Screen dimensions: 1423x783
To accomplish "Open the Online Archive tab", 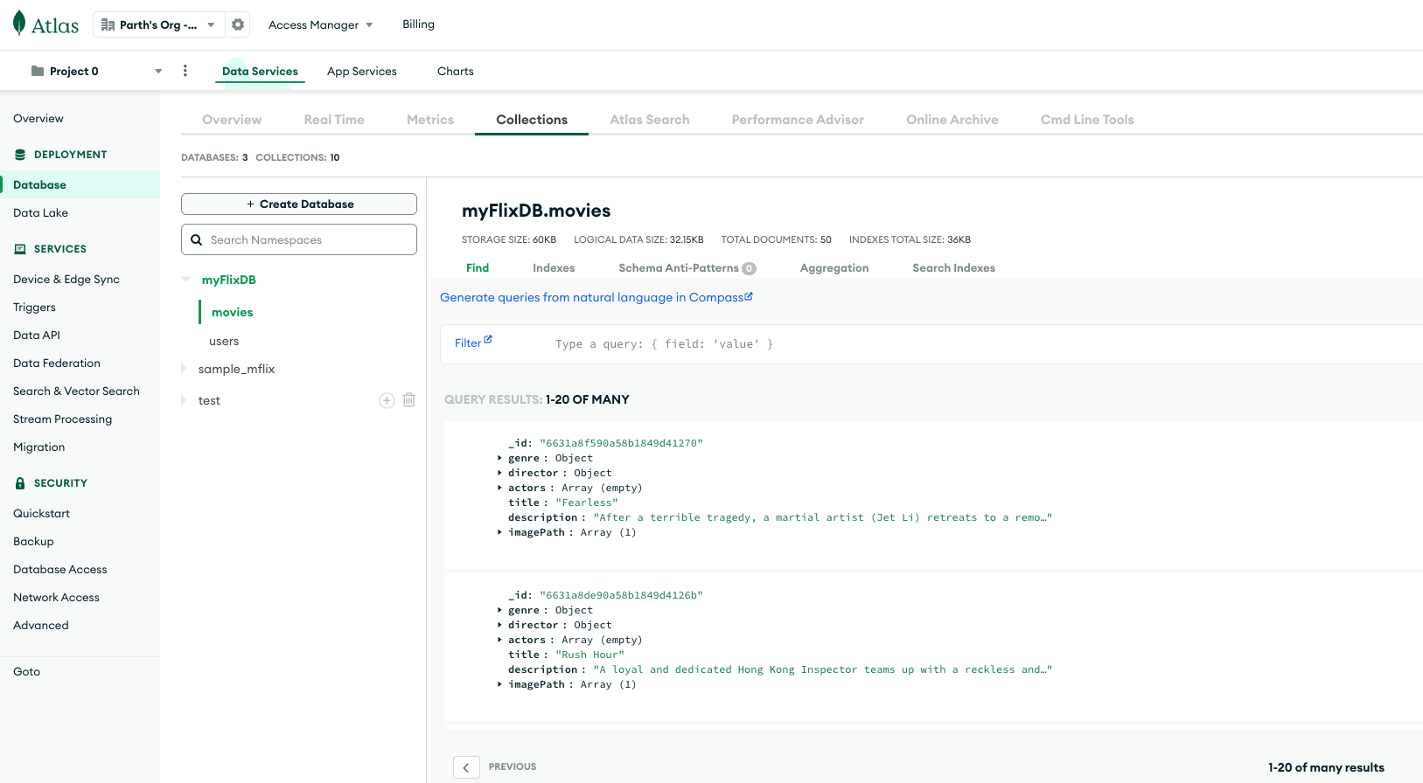I will click(x=952, y=120).
